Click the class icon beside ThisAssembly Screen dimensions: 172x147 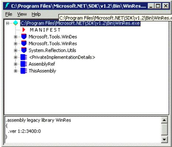click(24, 71)
